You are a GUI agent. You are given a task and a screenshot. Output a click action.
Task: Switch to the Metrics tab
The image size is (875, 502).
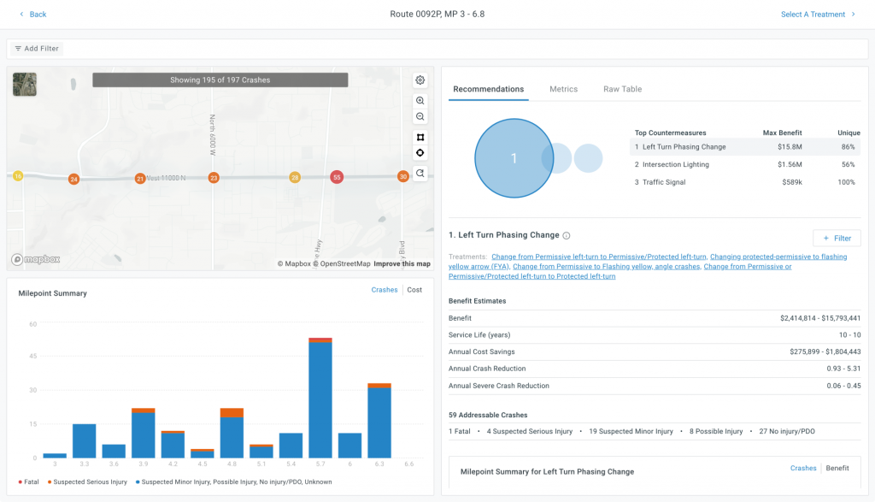point(563,89)
